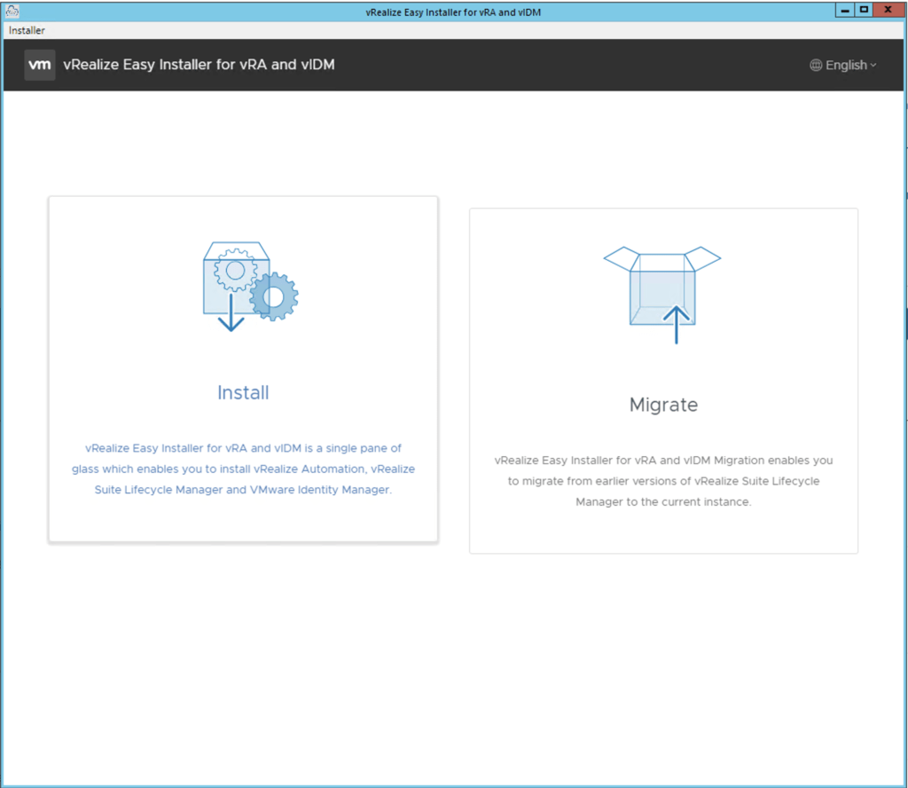Click the VMware 'vm' logo
The image size is (908, 788).
[x=40, y=65]
